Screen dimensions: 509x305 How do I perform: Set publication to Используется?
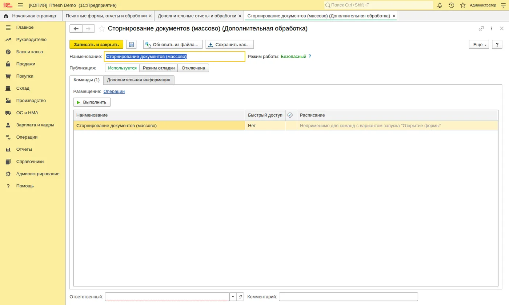coord(122,68)
